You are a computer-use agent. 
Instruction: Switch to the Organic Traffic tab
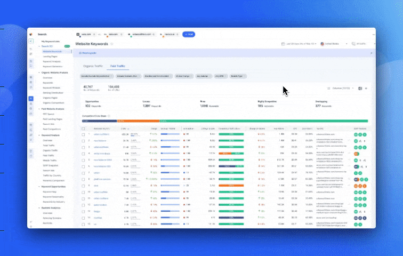click(92, 66)
